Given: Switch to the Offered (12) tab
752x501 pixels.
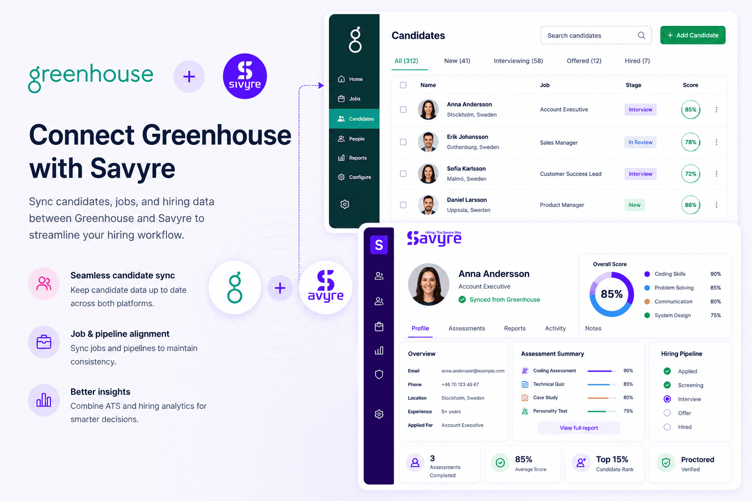Looking at the screenshot, I should click(x=584, y=61).
